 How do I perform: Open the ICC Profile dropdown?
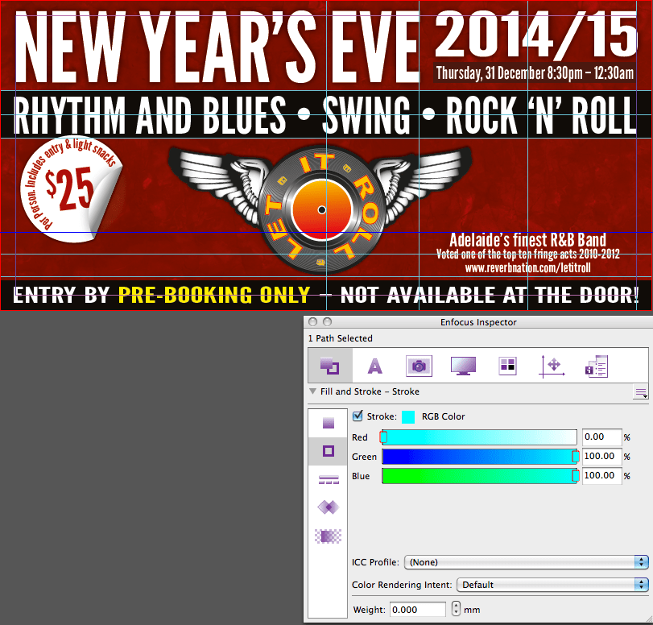pos(527,562)
